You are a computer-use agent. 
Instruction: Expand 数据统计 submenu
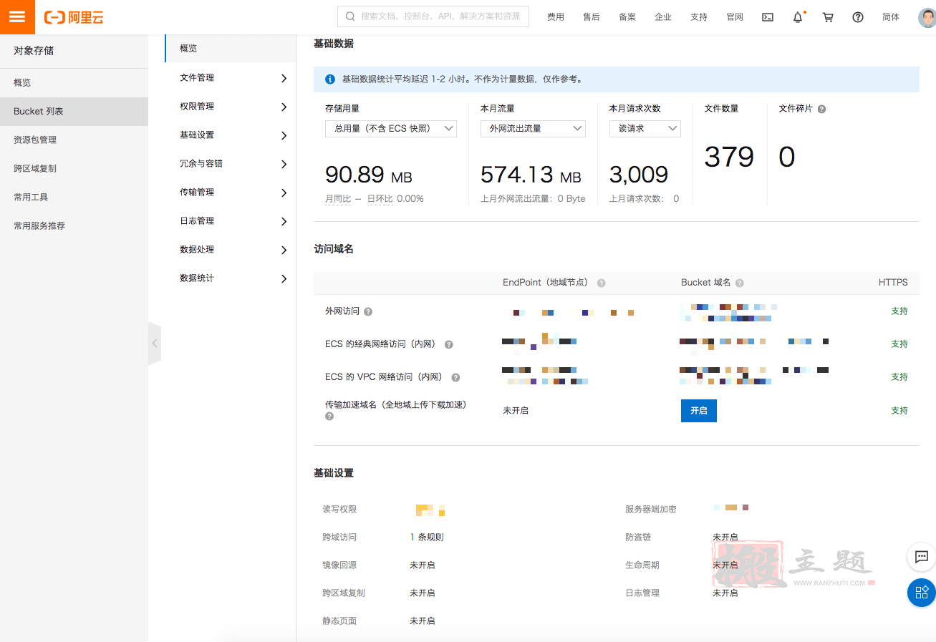click(231, 278)
